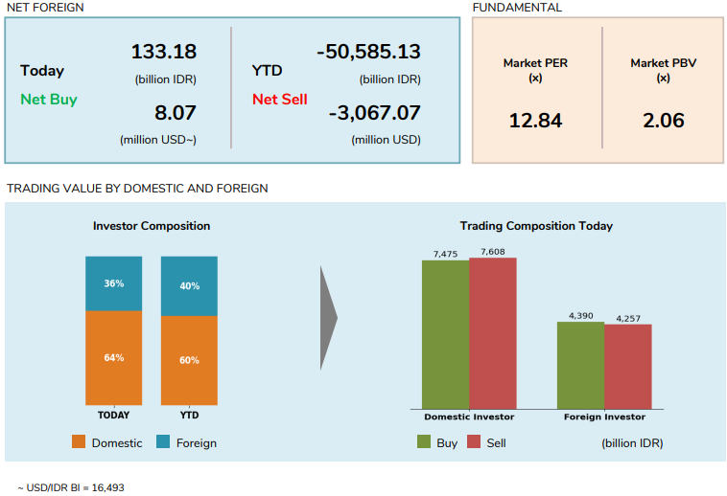This screenshot has width=727, height=496.
Task: Click the Foreign Investor buy bar 4,390
Action: [x=581, y=366]
